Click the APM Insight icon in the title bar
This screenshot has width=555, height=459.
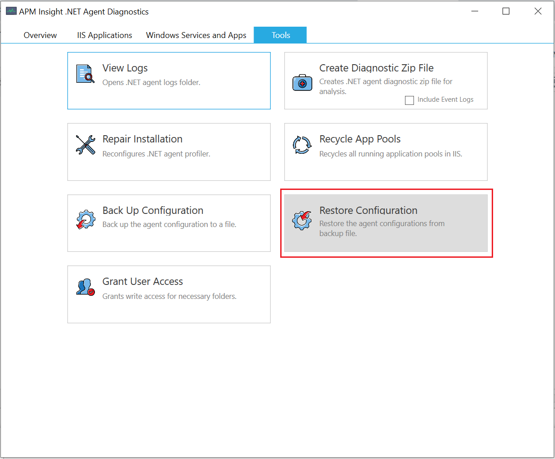click(11, 10)
